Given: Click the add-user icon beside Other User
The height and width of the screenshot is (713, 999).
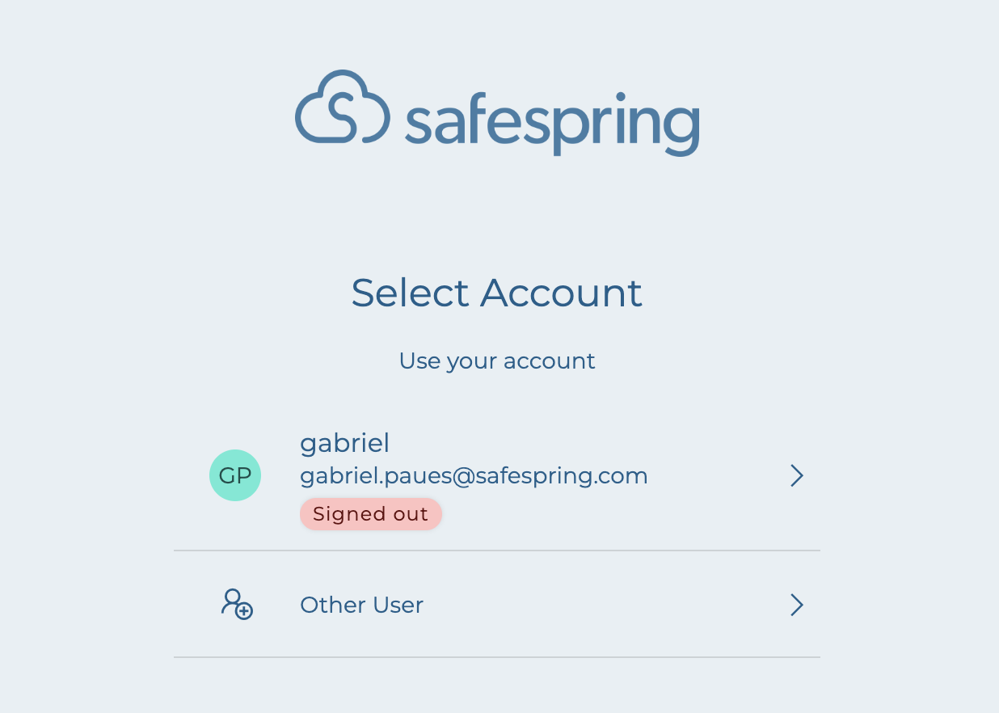Looking at the screenshot, I should pyautogui.click(x=237, y=605).
